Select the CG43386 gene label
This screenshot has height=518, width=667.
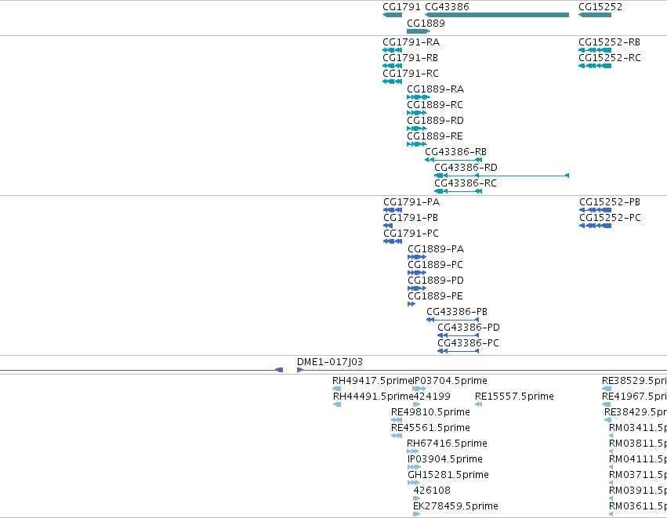447,7
